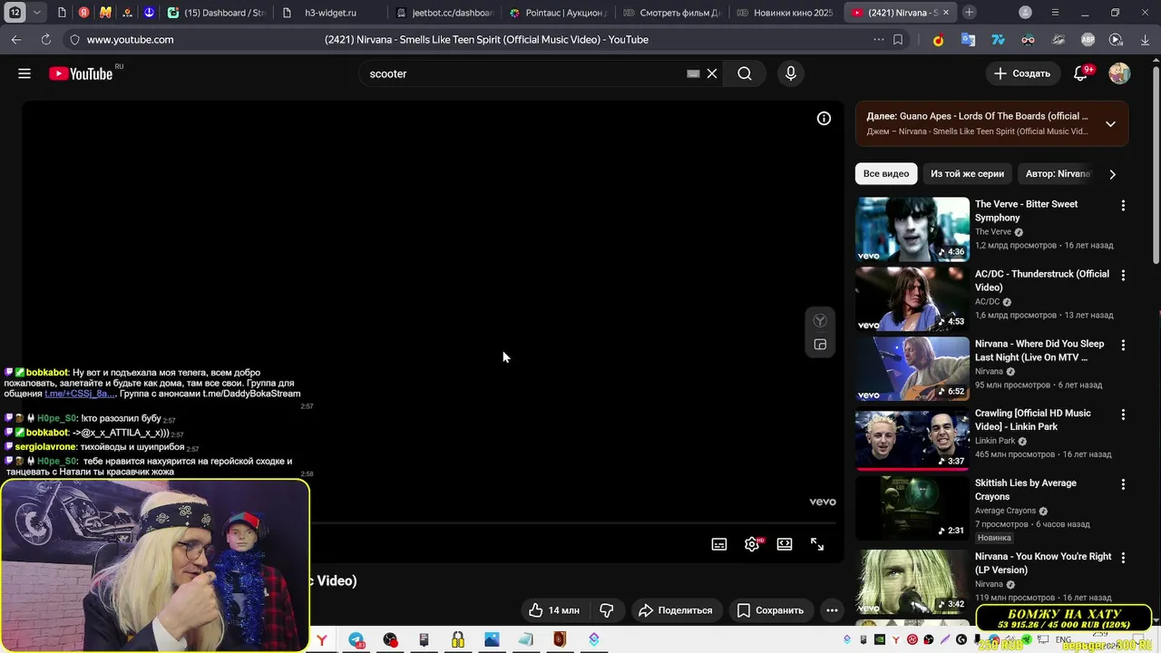Click the Average Crayons channel name

[1005, 511]
